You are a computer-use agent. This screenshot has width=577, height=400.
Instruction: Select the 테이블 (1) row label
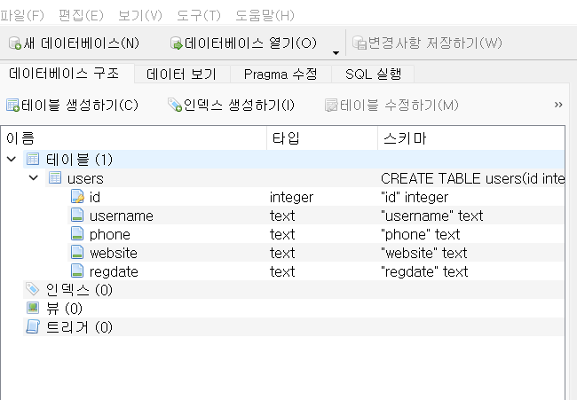79,160
